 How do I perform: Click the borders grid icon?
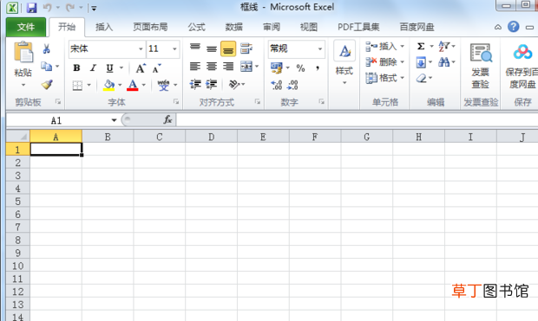77,85
